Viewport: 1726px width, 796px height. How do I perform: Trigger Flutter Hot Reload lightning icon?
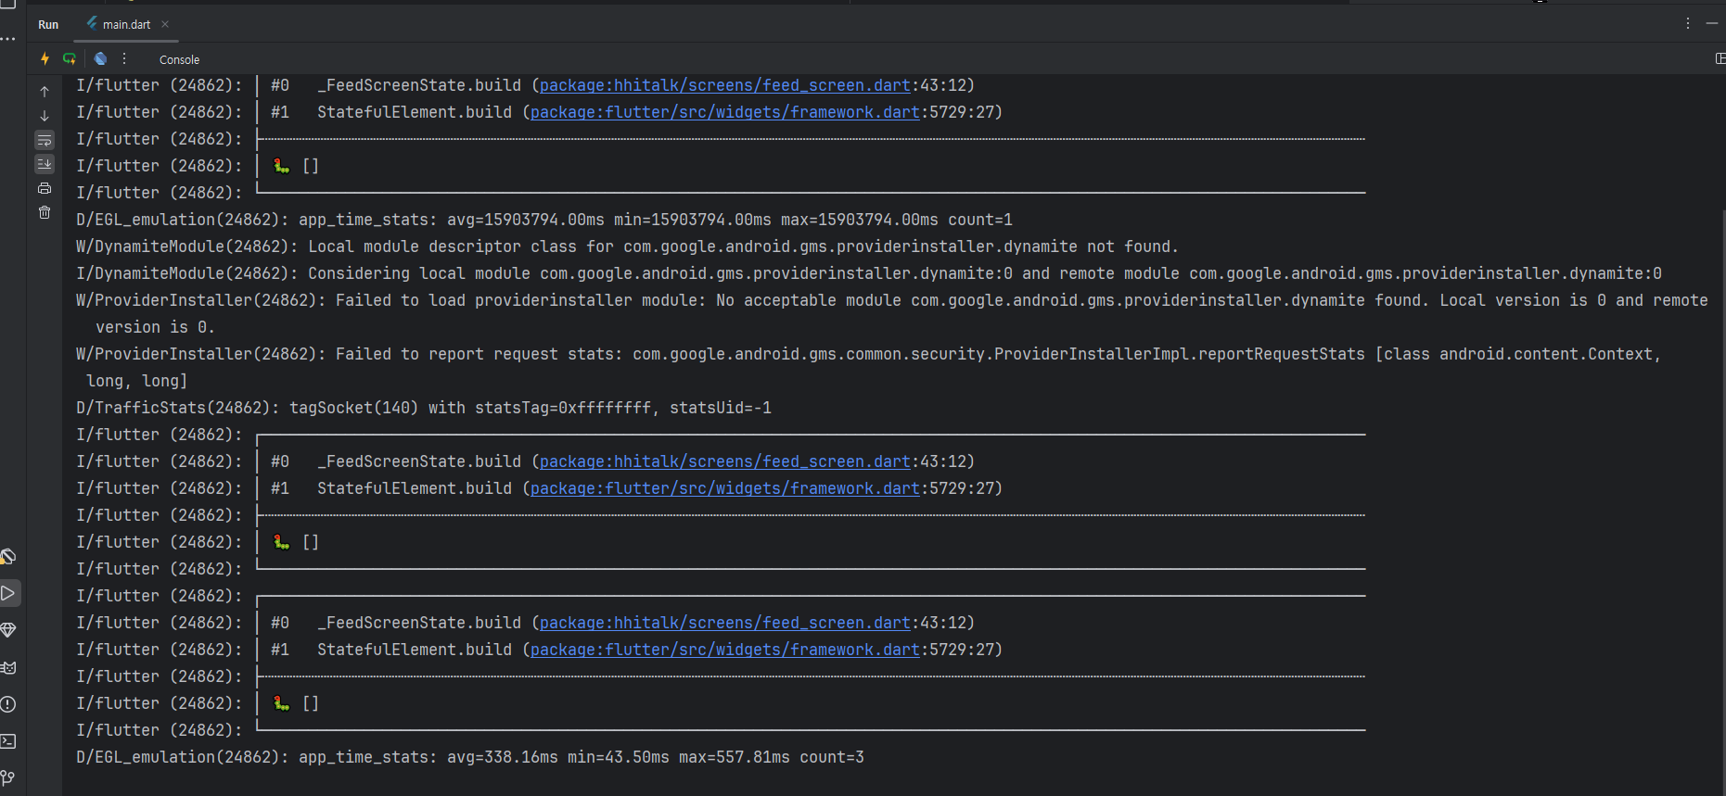(x=45, y=58)
